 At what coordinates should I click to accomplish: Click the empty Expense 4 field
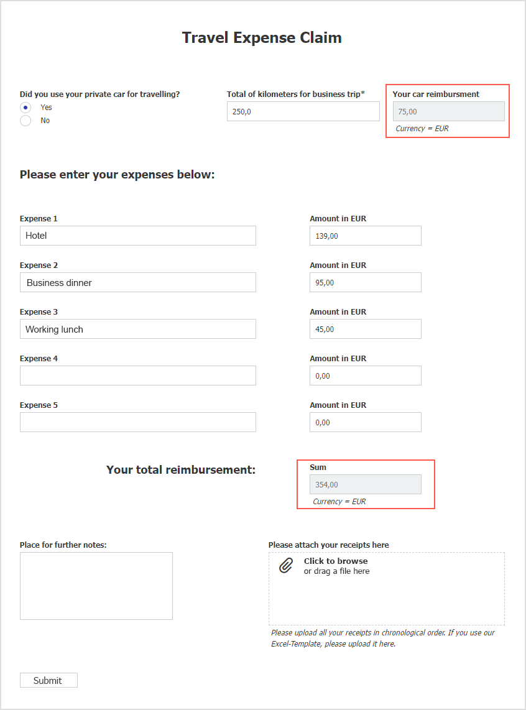(137, 376)
